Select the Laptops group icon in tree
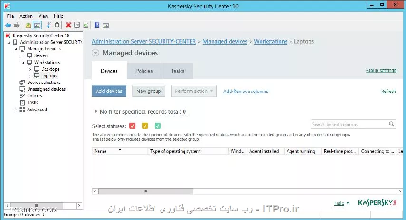This screenshot has width=406, height=220. coord(37,76)
